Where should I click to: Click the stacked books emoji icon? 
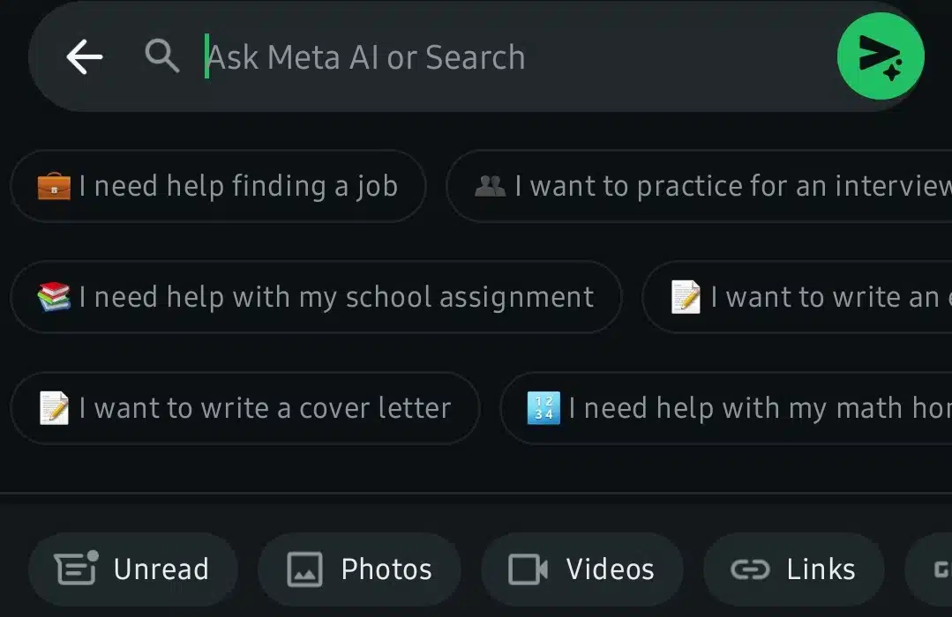point(54,297)
